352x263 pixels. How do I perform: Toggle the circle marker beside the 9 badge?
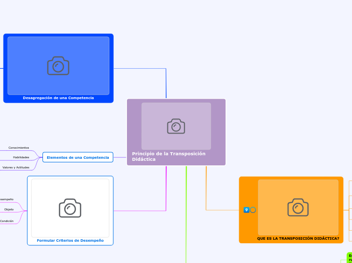click(253, 210)
